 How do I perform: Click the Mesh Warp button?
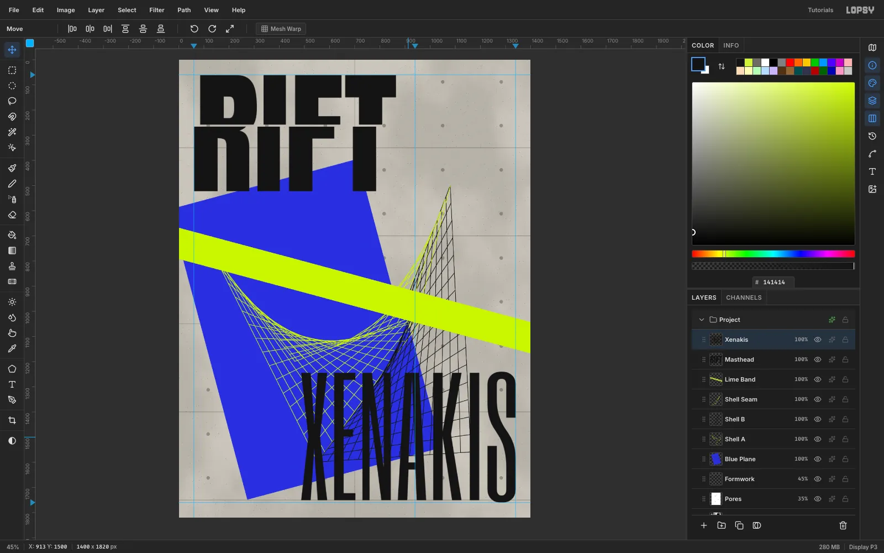[x=281, y=29]
